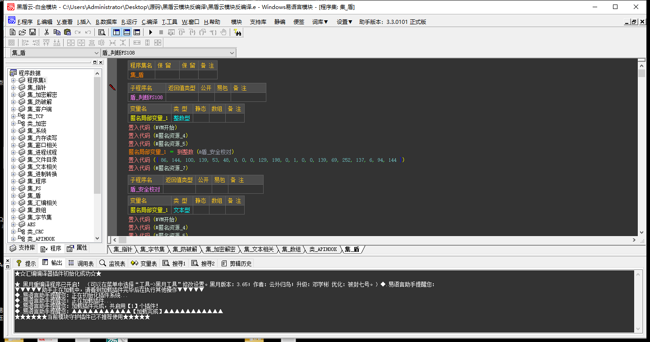This screenshot has height=342, width=650.
Task: Expand the 程序集1 tree node
Action: click(13, 80)
